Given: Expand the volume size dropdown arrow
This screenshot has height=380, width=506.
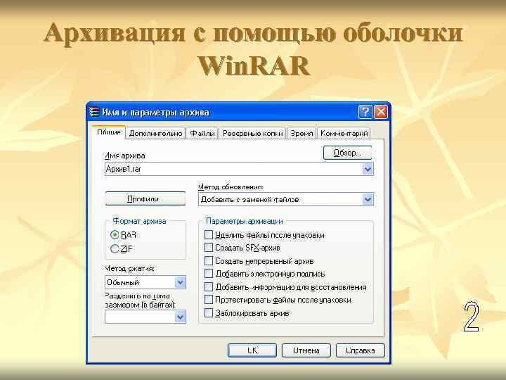Looking at the screenshot, I should (x=181, y=317).
